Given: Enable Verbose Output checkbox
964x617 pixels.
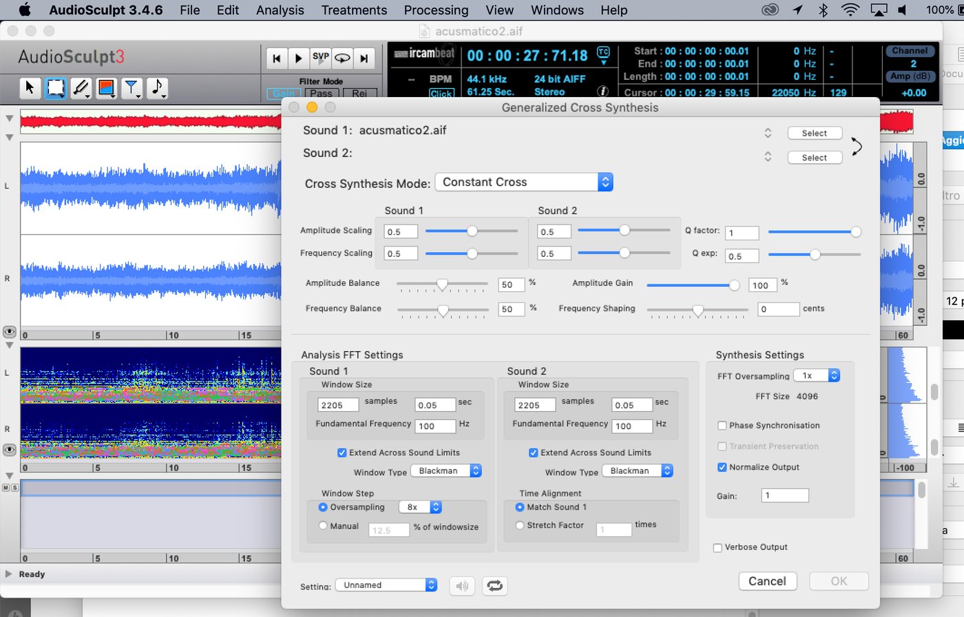Looking at the screenshot, I should point(717,547).
